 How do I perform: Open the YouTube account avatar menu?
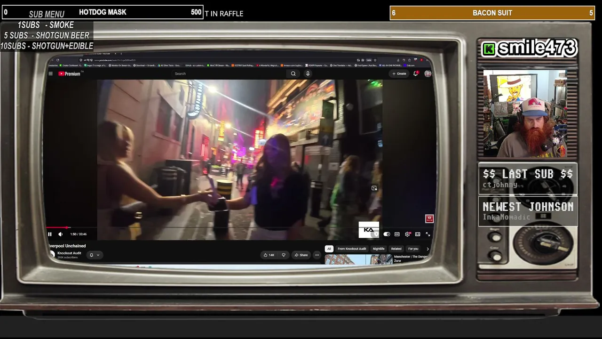click(x=428, y=73)
